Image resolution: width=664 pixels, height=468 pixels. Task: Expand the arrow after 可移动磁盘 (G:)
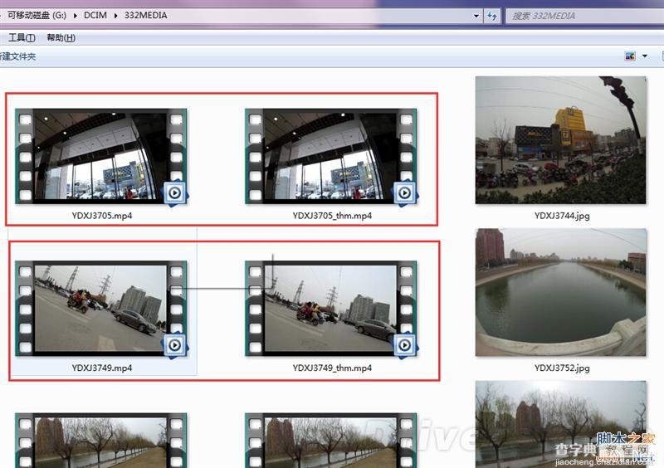pos(75,16)
